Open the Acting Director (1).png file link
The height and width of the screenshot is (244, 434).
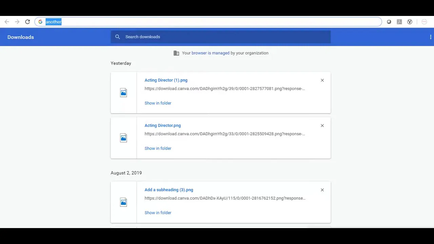click(166, 80)
